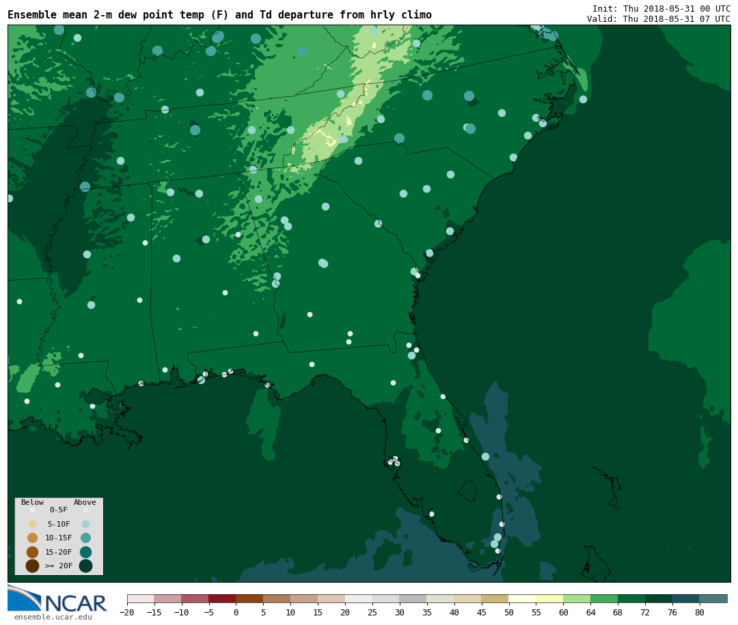Screen dimensions: 738x625
Task: Click the '10-15F' legend label
Action: [x=59, y=538]
